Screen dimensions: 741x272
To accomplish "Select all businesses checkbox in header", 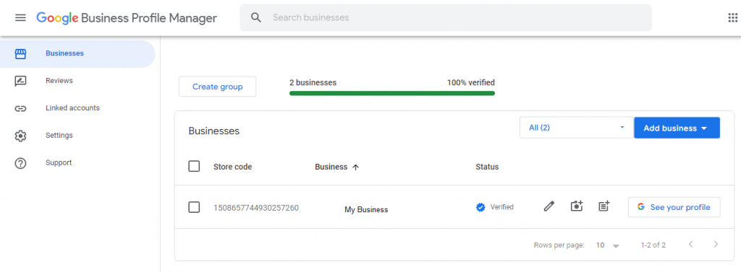I will pyautogui.click(x=194, y=167).
